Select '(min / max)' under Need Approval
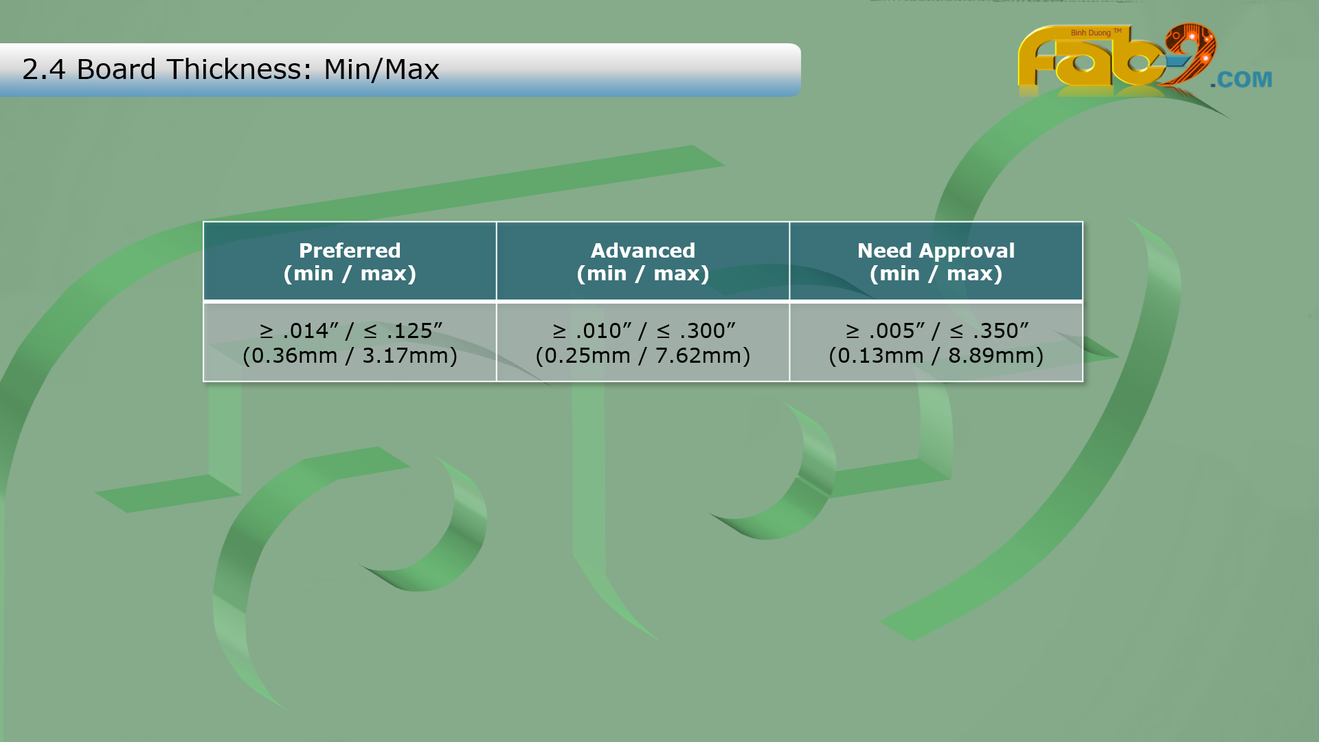Screen dimensions: 1319x742 936,273
